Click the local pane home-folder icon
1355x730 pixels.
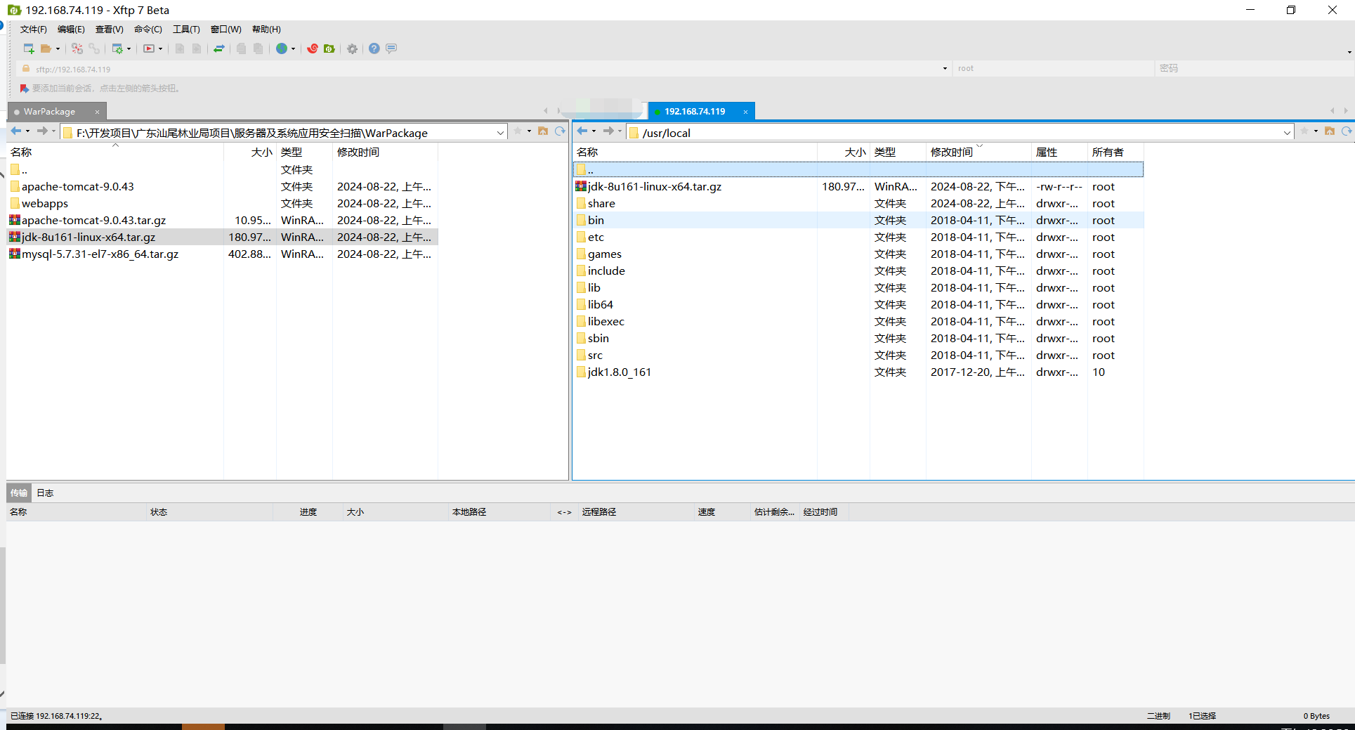pos(543,131)
